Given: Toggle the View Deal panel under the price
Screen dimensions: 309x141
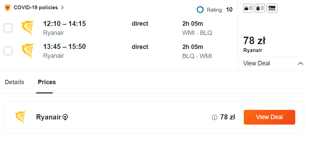Looking at the screenshot, I should [256, 63].
